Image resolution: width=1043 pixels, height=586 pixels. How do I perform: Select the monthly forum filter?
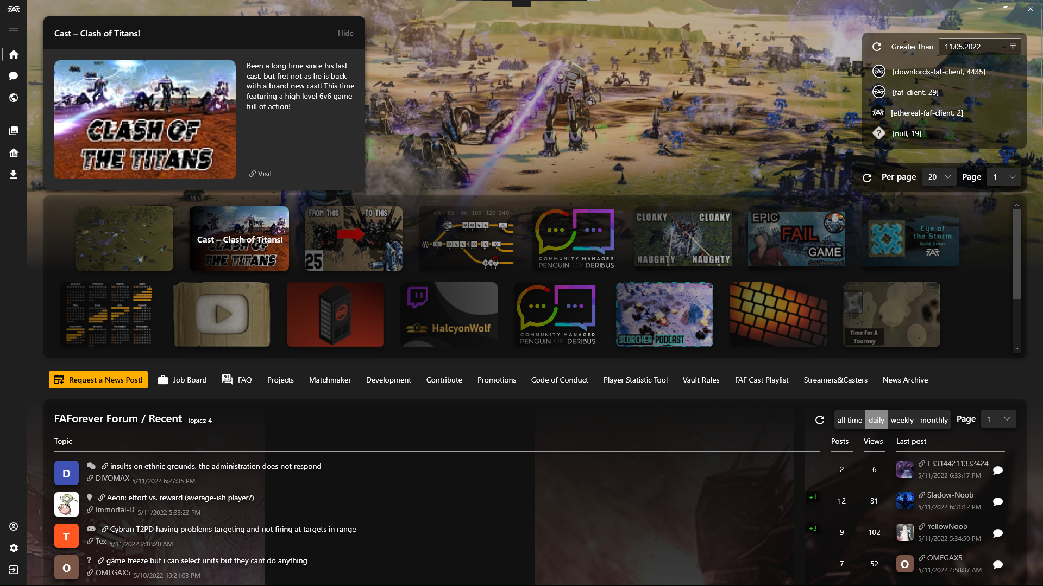point(934,420)
